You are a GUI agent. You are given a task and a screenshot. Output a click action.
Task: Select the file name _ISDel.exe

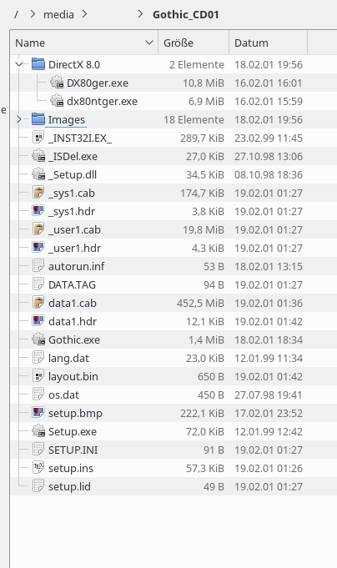(x=73, y=157)
